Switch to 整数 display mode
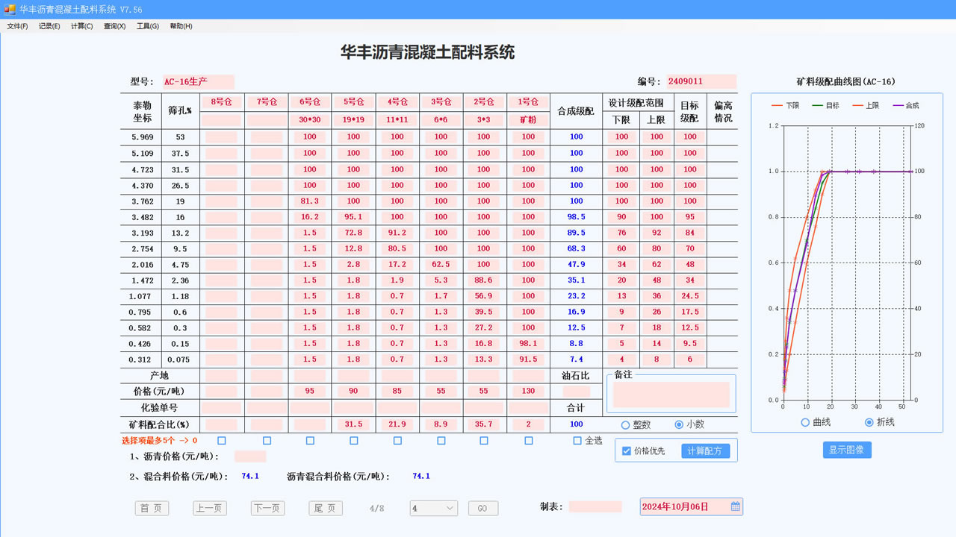The image size is (956, 537). click(626, 424)
